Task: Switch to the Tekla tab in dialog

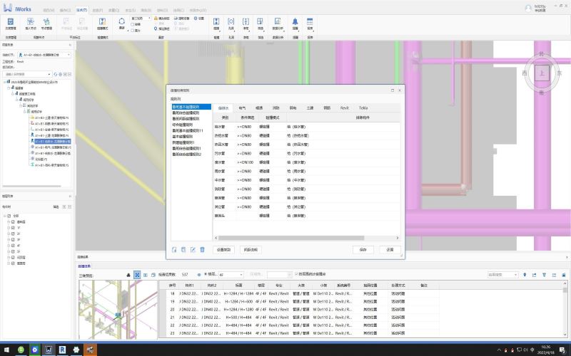Action: pos(363,108)
